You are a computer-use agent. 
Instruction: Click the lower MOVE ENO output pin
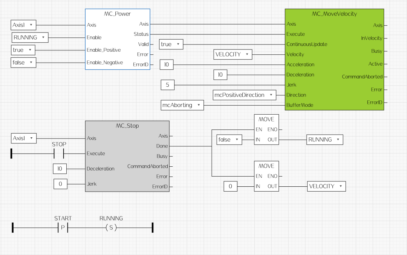(x=272, y=176)
